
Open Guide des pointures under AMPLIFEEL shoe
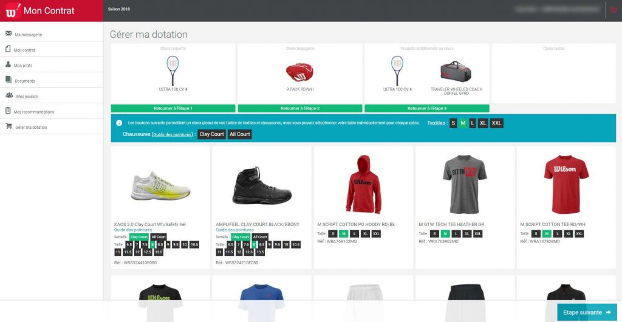pyautogui.click(x=234, y=230)
